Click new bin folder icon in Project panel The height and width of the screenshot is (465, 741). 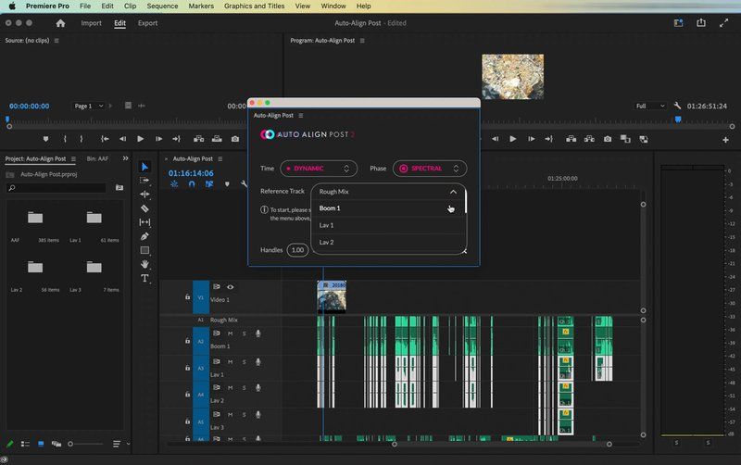coord(119,188)
